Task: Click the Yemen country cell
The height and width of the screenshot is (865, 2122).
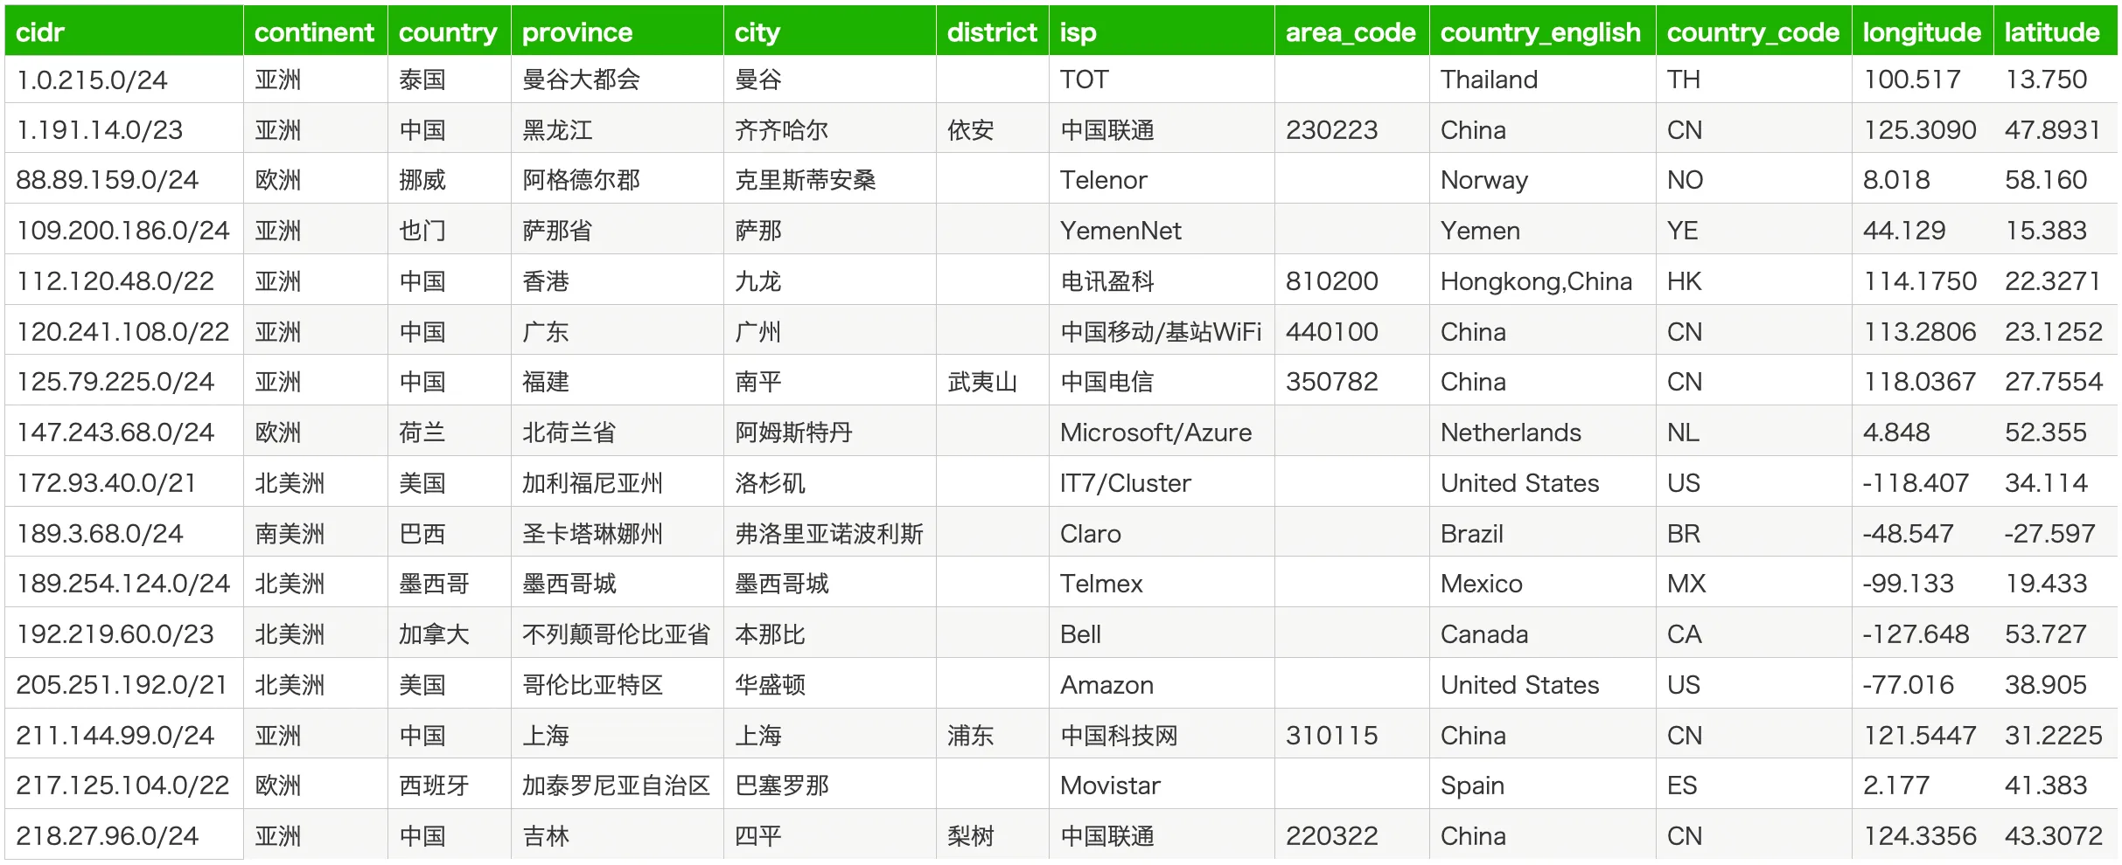Action: (1543, 230)
